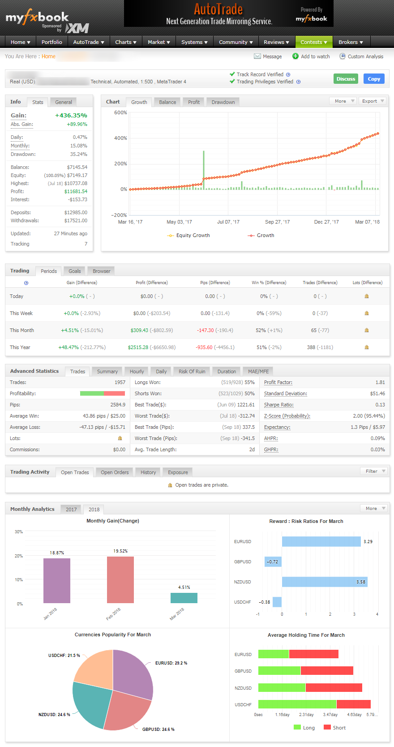
Task: Click the Message envelope icon
Action: (x=257, y=56)
